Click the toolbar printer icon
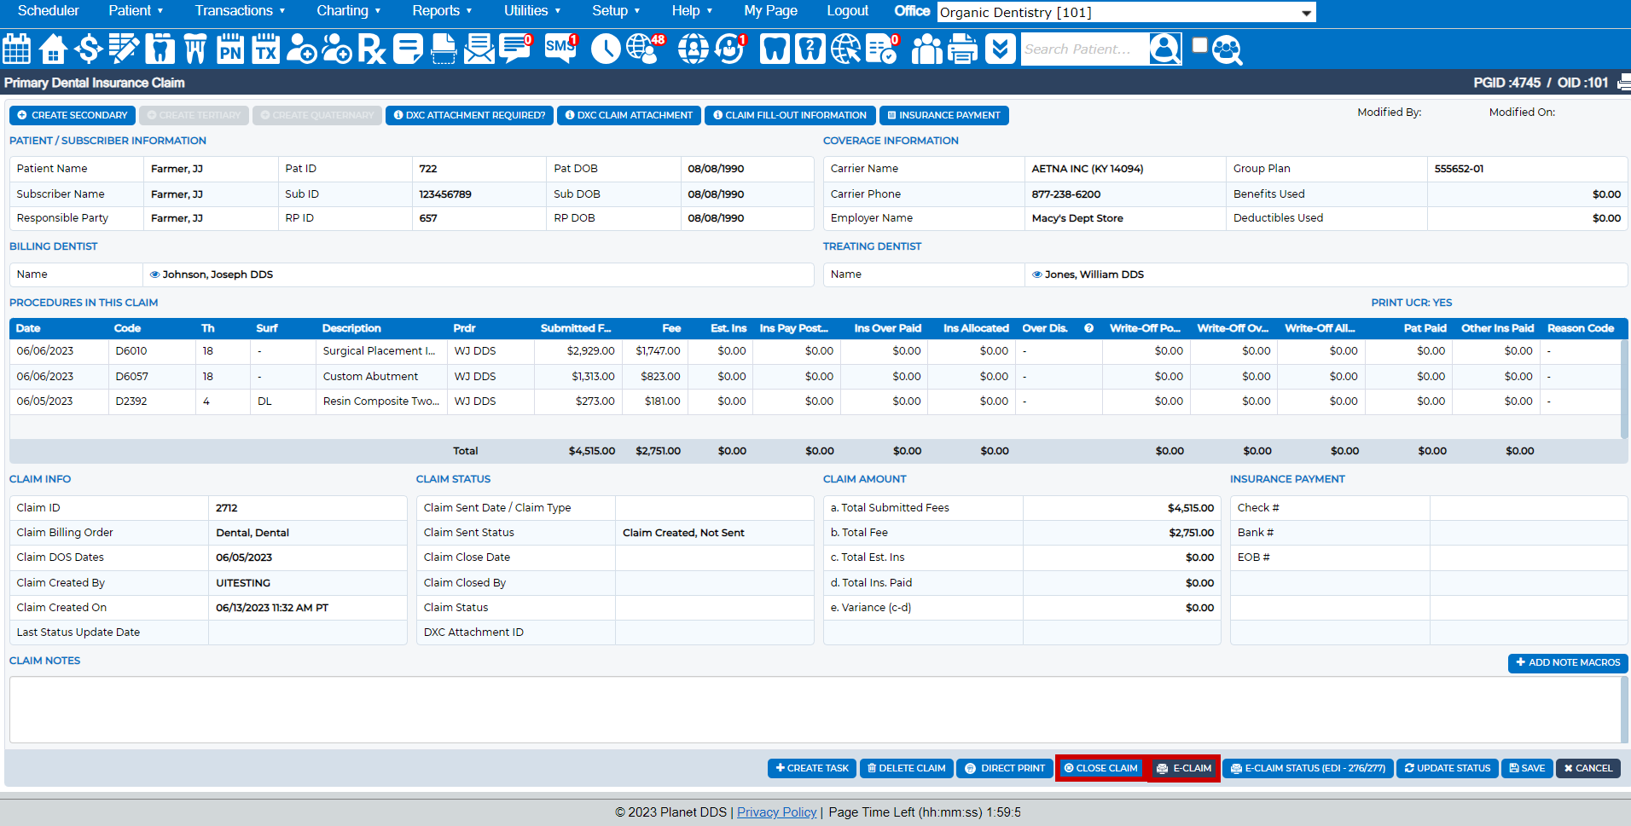1631x826 pixels. point(963,49)
